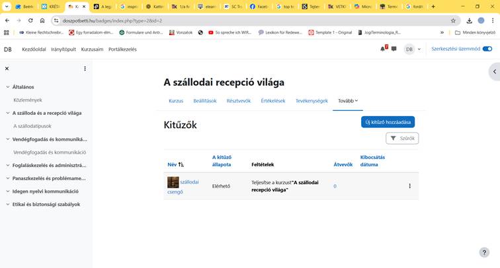500x268 pixels.
Task: Open the Kezdőoldal menu item
Action: pos(34,50)
